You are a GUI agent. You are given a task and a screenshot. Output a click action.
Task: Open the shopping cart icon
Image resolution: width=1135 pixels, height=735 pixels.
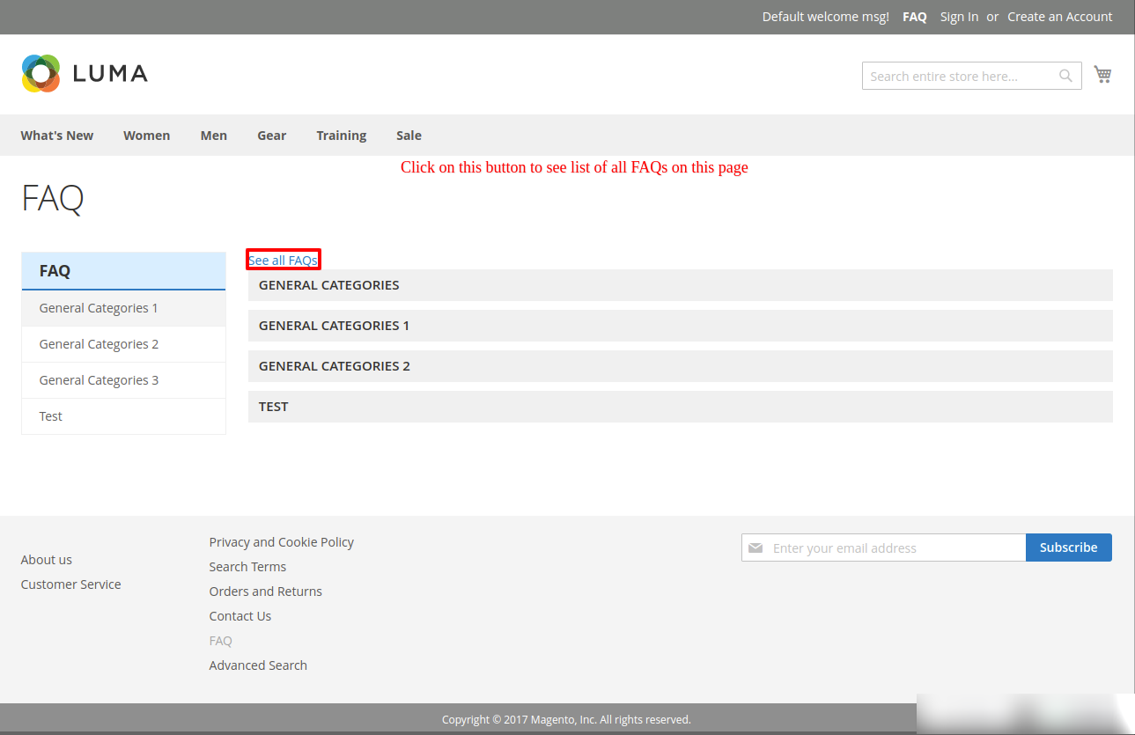click(1102, 75)
